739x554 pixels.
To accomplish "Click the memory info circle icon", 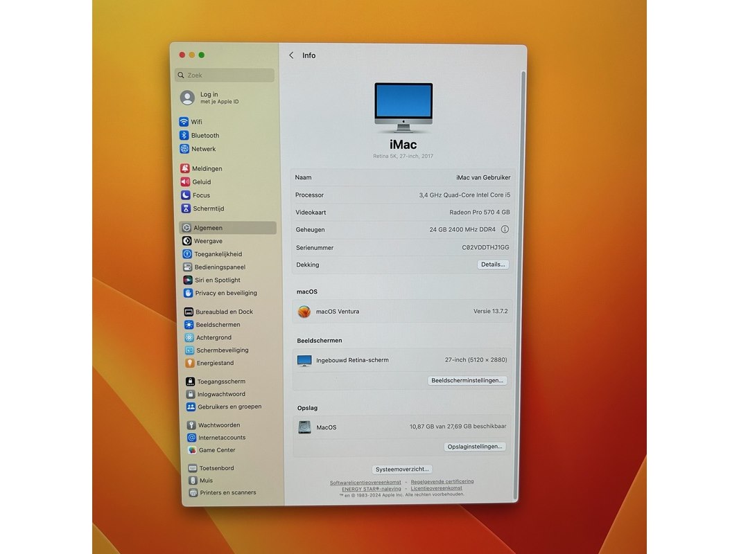I will (x=505, y=229).
